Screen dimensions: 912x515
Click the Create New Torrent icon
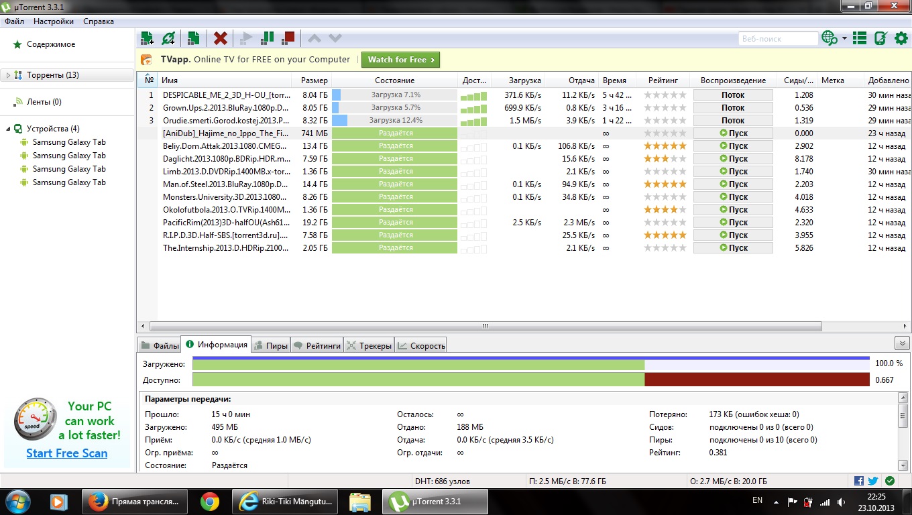pos(193,38)
